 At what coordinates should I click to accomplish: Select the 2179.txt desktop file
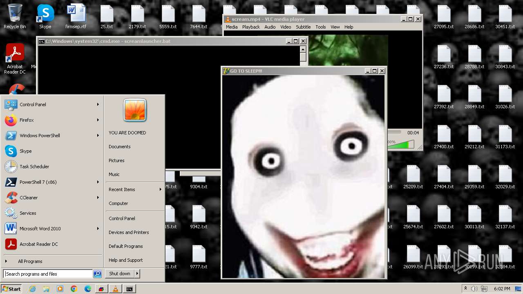pyautogui.click(x=137, y=16)
